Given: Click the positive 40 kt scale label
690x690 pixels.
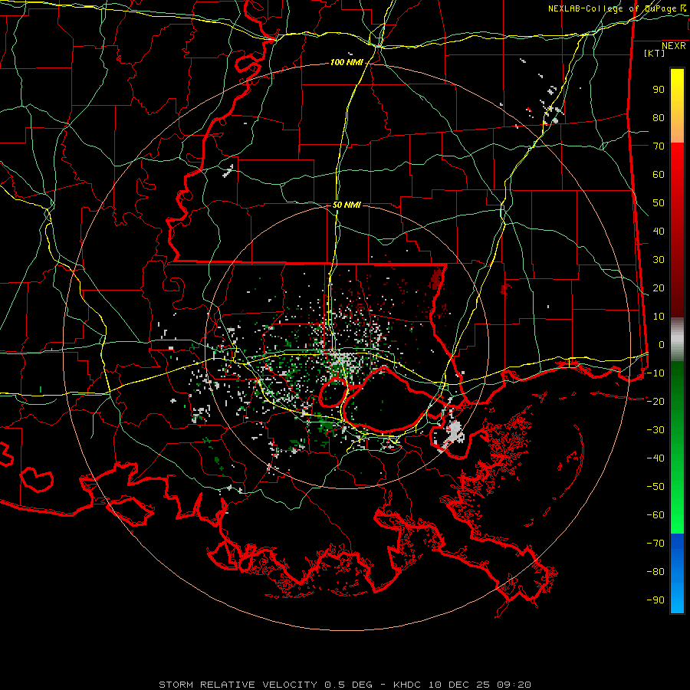Looking at the screenshot, I should pos(659,232).
